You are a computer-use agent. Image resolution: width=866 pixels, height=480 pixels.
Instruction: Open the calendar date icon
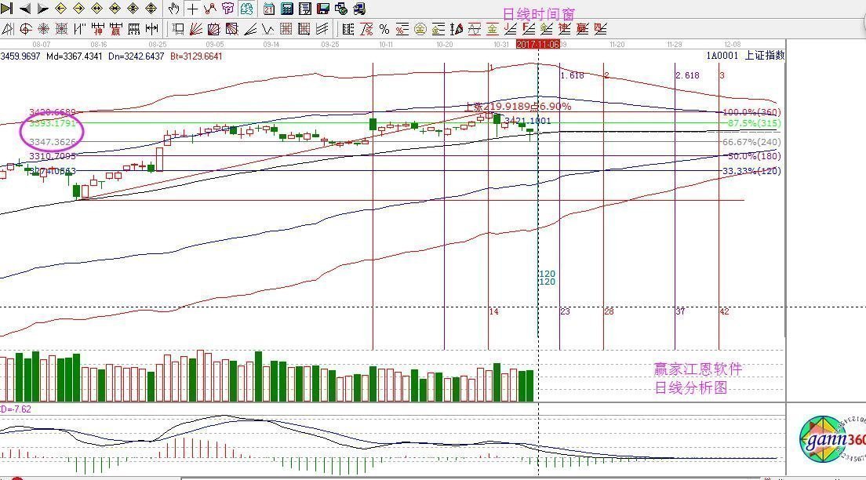[269, 9]
